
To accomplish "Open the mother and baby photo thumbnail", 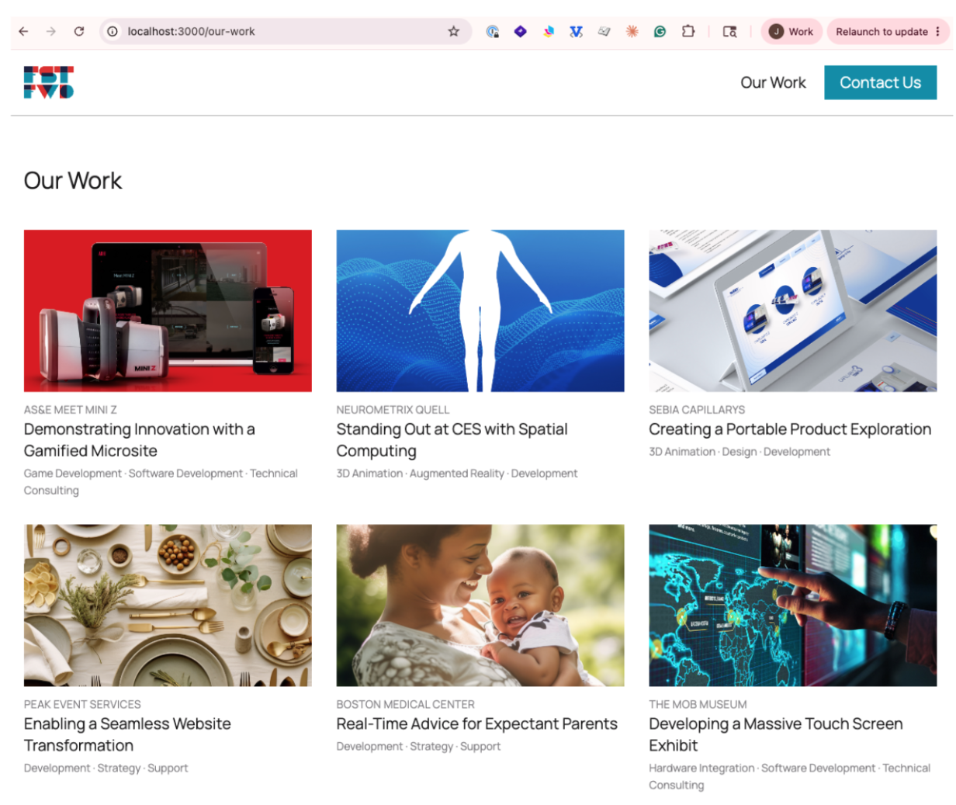I will point(480,605).
